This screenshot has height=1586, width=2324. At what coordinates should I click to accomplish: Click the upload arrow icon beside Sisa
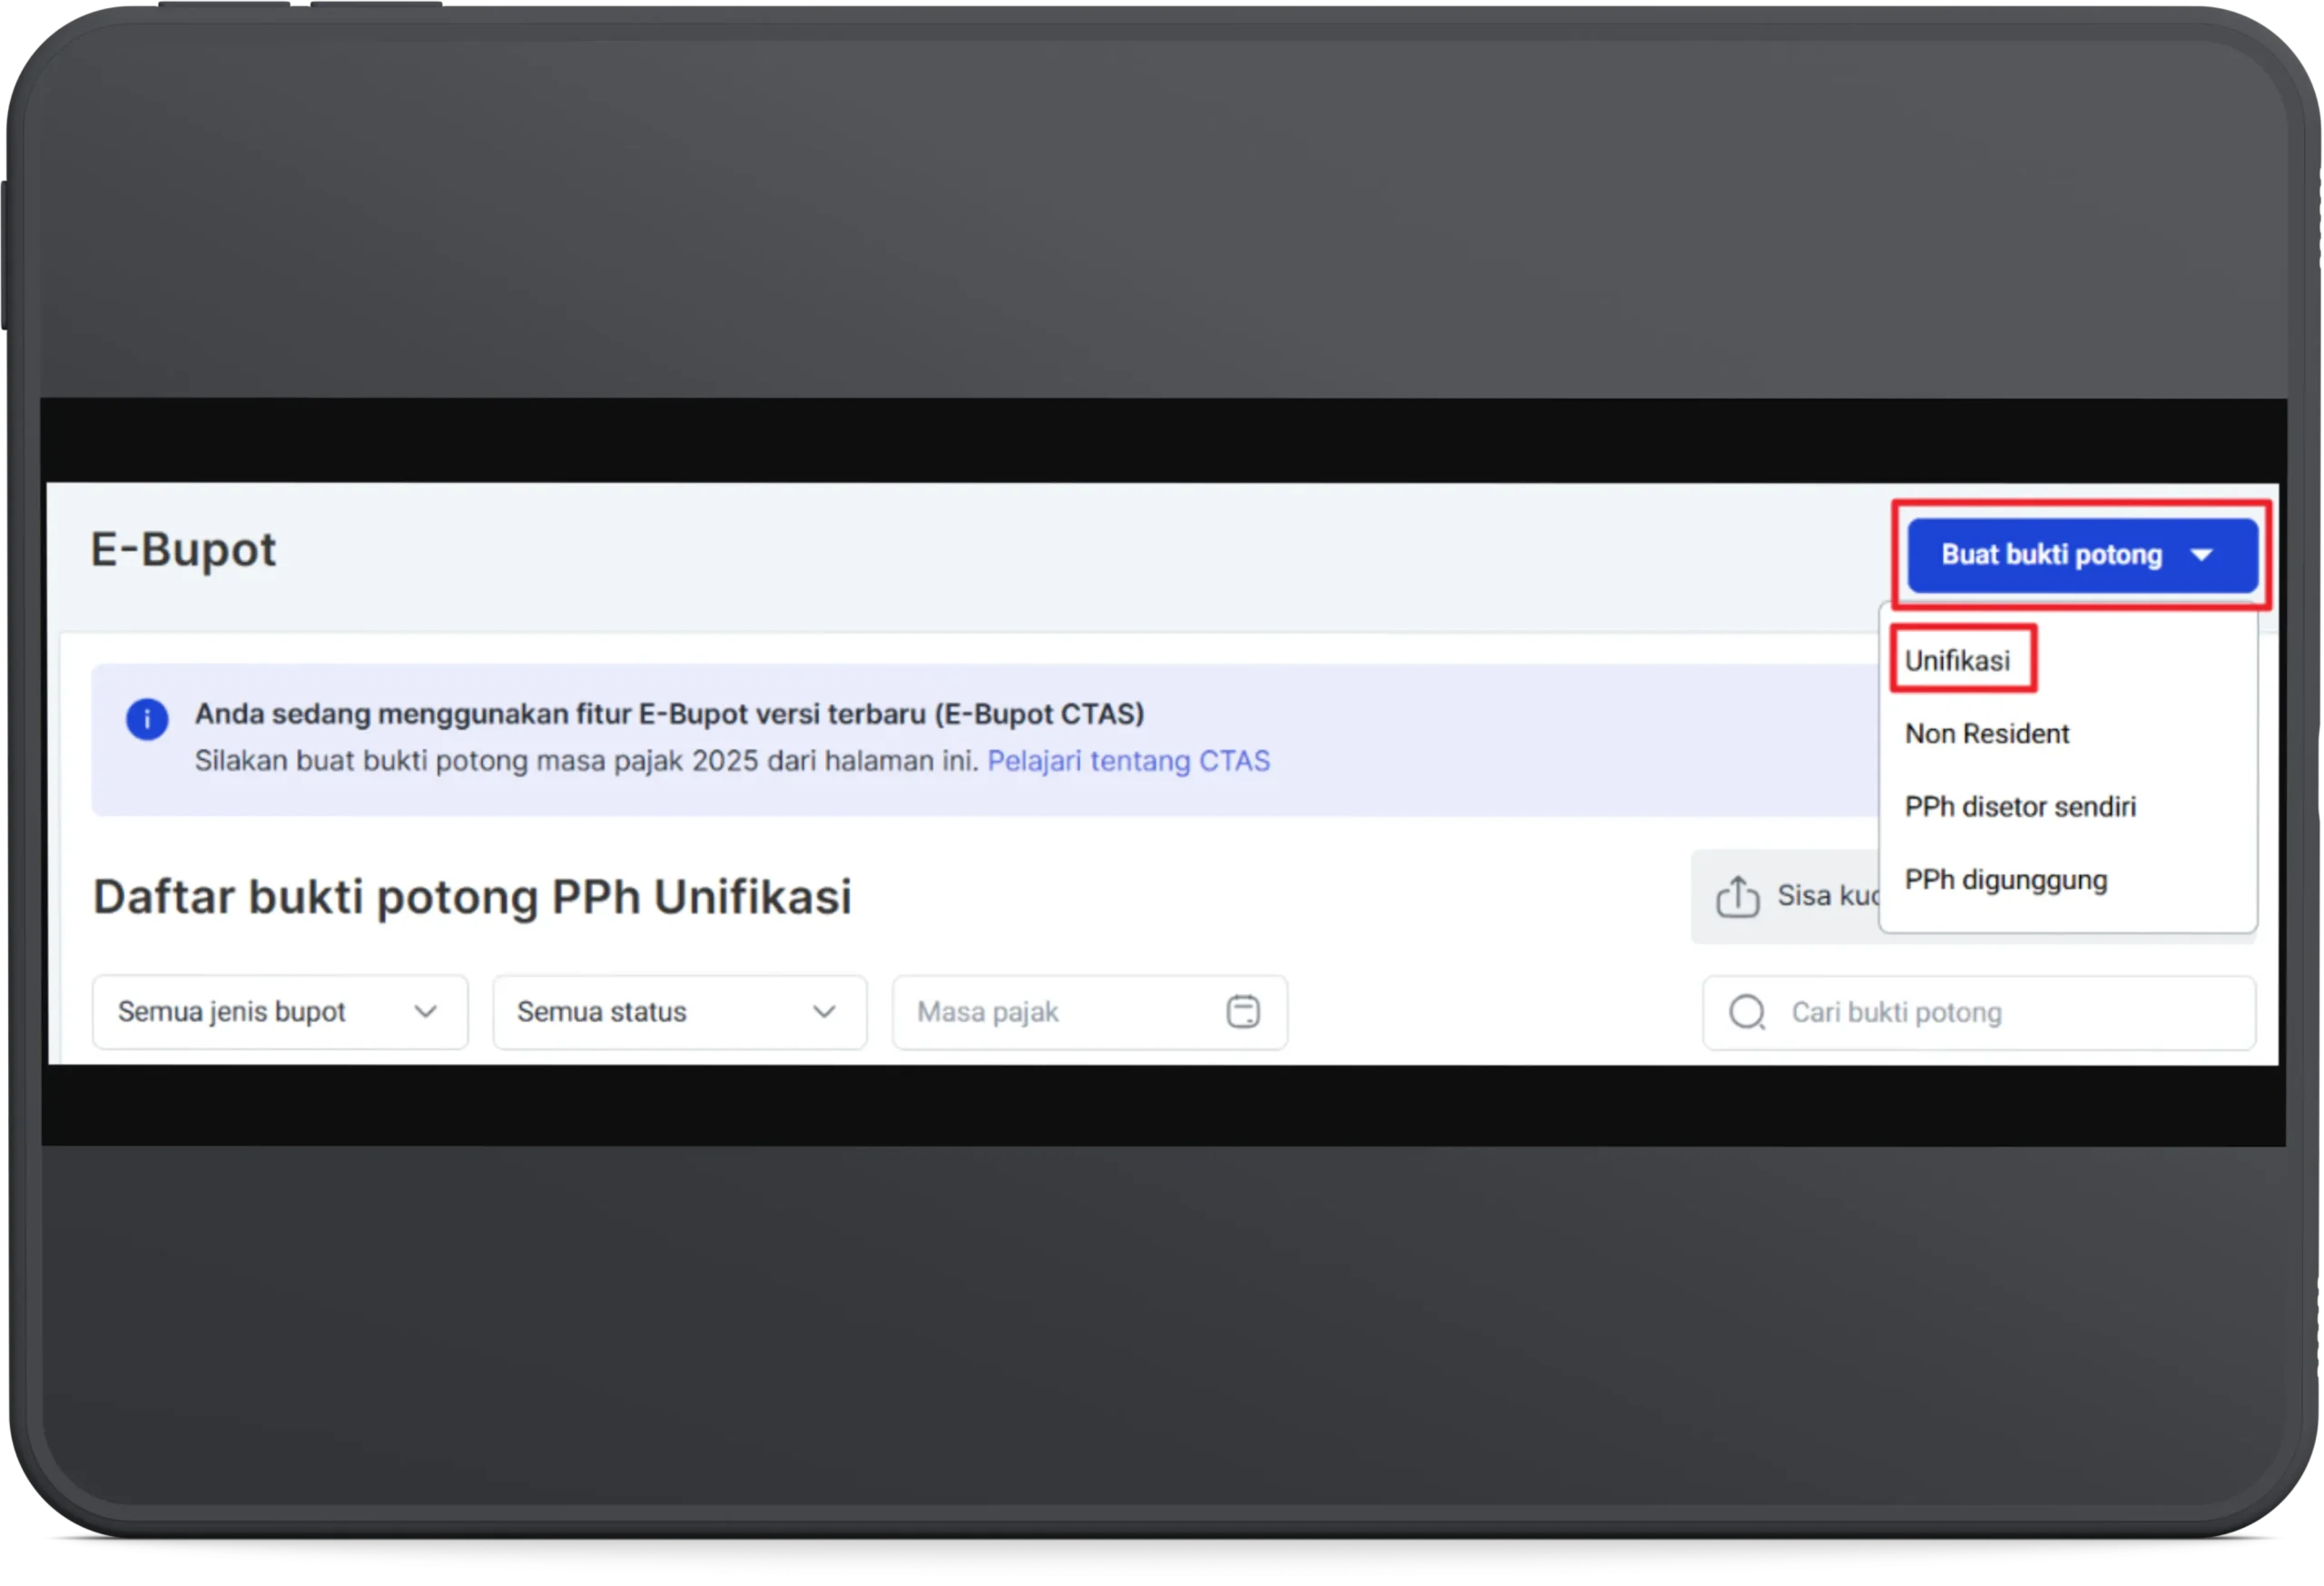tap(1737, 896)
